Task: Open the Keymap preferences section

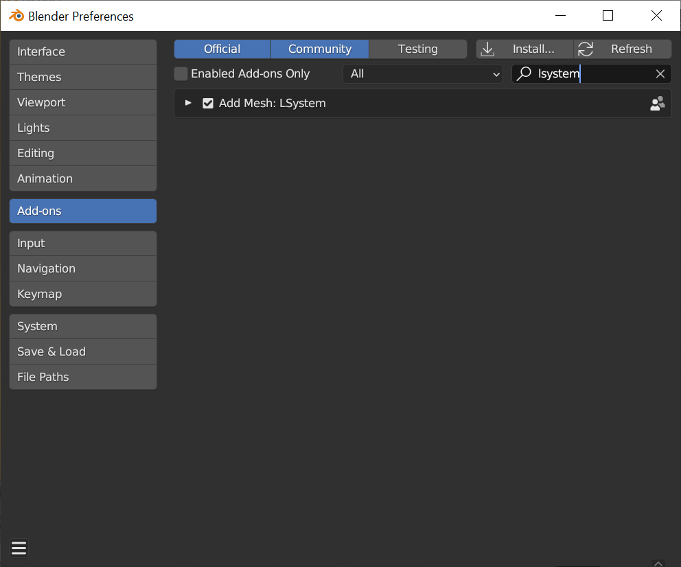Action: [82, 294]
